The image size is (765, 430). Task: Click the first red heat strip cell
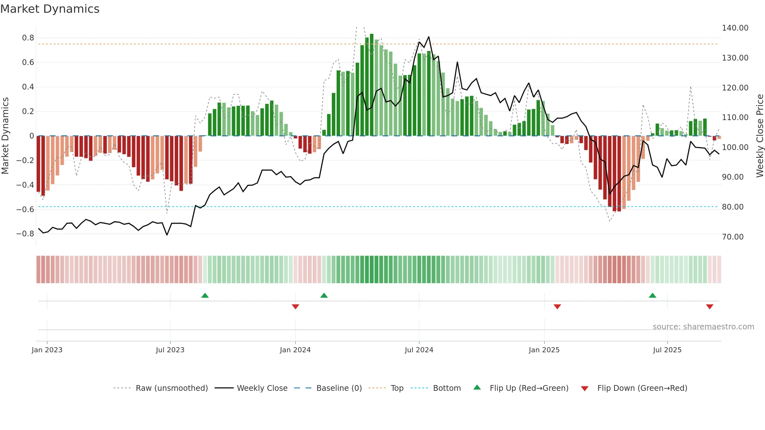[x=38, y=269]
